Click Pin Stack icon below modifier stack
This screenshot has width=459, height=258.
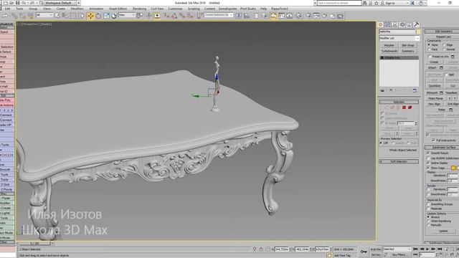tap(382, 91)
